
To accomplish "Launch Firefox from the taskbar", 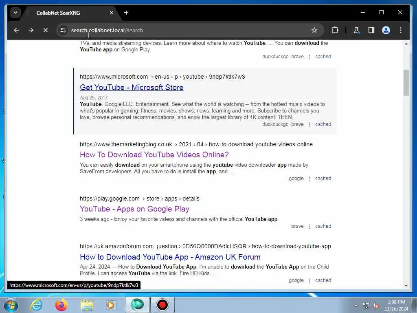I will click(61, 305).
